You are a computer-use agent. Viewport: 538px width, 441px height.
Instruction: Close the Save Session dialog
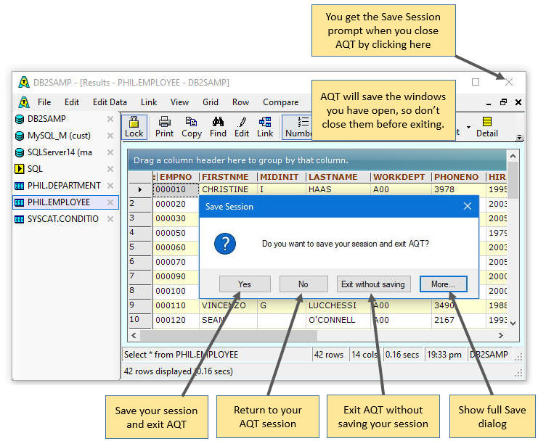[x=468, y=206]
